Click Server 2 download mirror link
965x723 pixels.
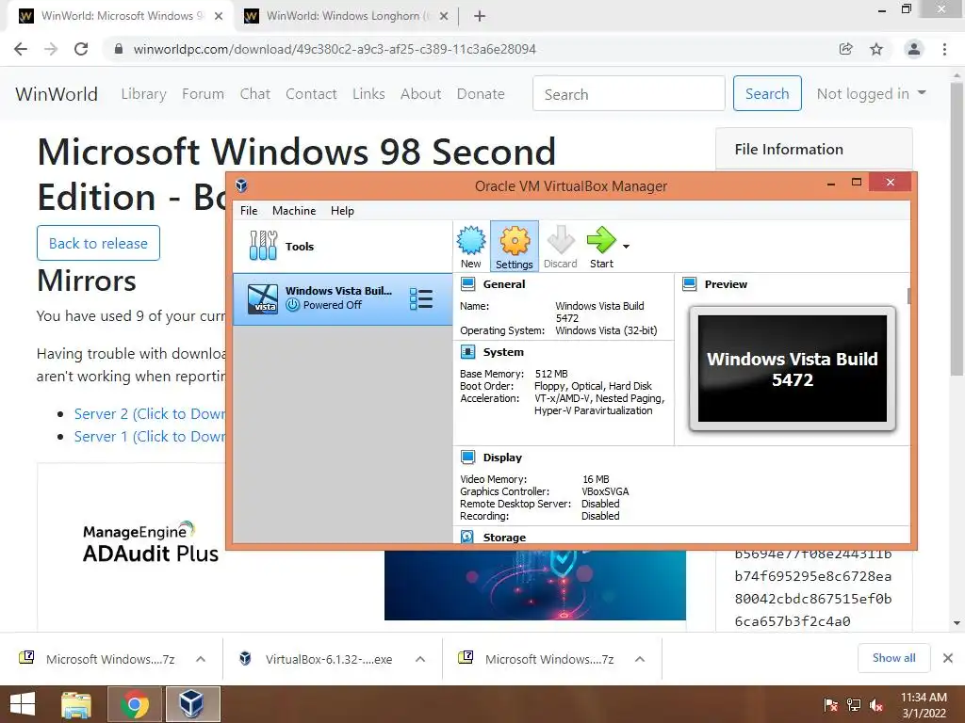coord(150,414)
